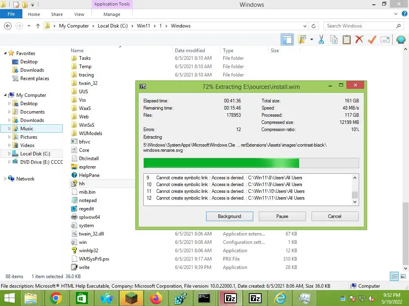The width and height of the screenshot is (409, 306).
Task: Open the new folder icon dropdown arrow
Action: [x=312, y=39]
